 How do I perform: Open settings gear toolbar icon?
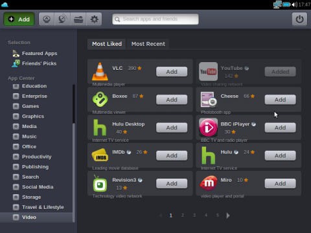pyautogui.click(x=94, y=19)
